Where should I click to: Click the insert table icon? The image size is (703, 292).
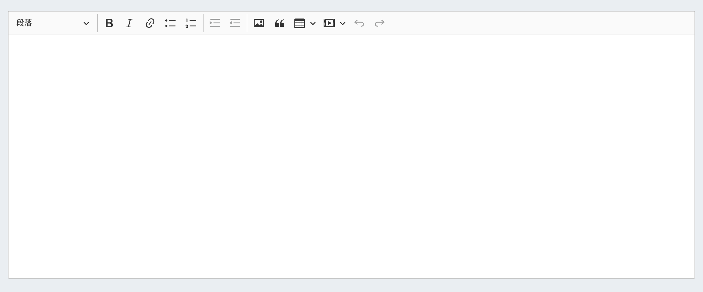300,23
